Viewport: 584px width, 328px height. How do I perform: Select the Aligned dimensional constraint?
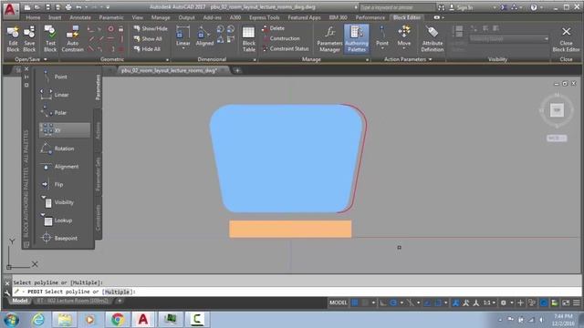coord(204,36)
